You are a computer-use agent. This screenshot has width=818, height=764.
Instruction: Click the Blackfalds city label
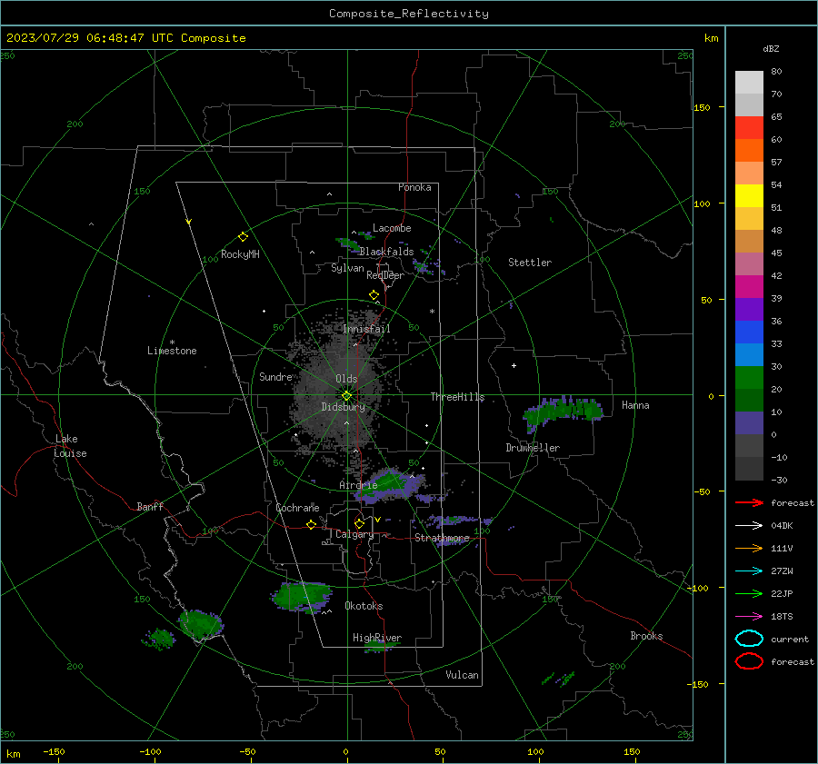(x=386, y=252)
